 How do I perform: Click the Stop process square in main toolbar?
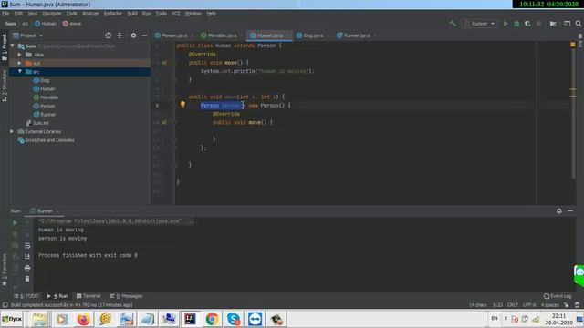click(538, 24)
